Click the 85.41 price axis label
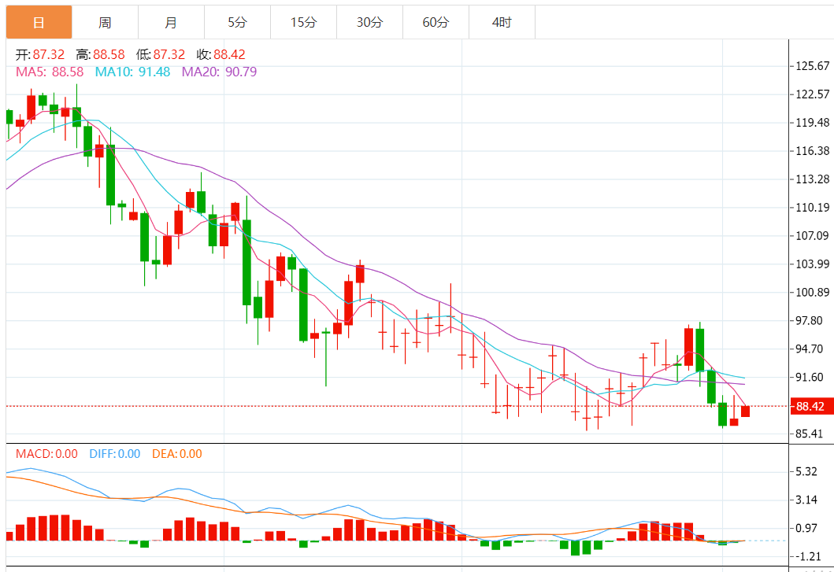Screen dimensions: 834x572 click(x=809, y=434)
